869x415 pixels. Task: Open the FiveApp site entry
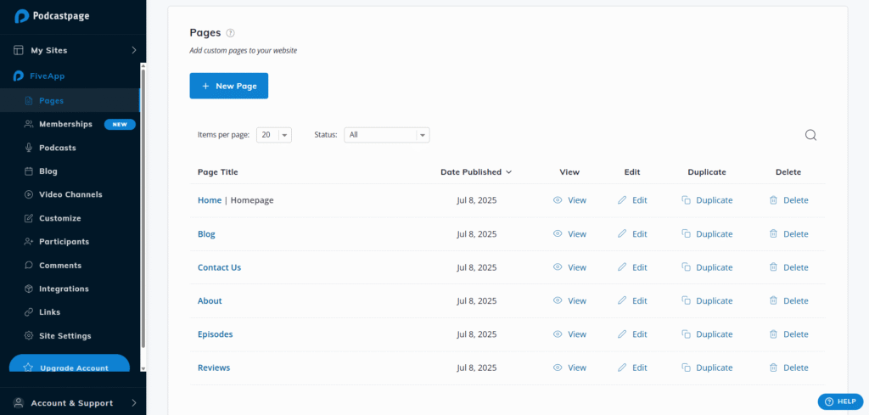(48, 76)
